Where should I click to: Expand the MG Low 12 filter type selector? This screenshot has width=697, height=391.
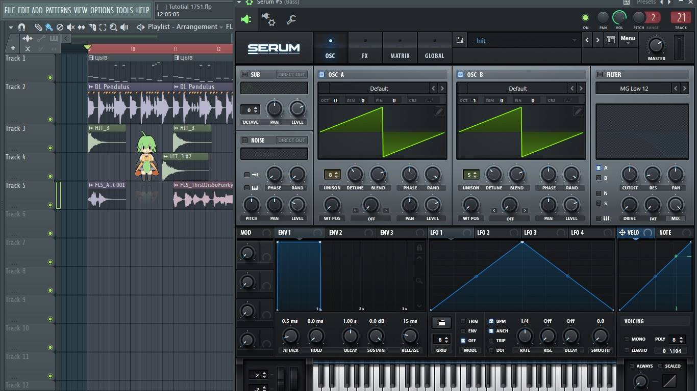[634, 89]
